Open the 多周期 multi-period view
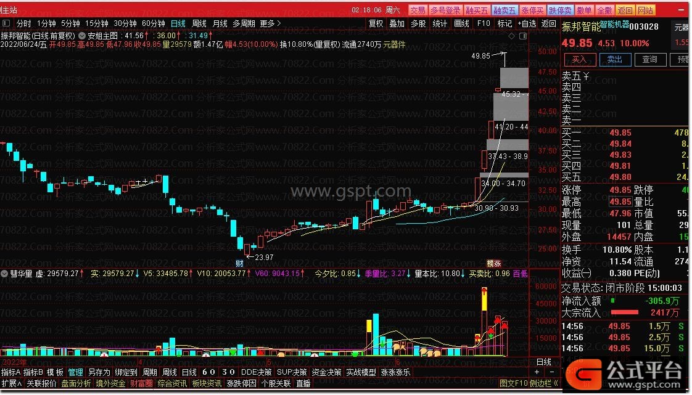Viewport: 692px width, 395px height. pyautogui.click(x=244, y=23)
